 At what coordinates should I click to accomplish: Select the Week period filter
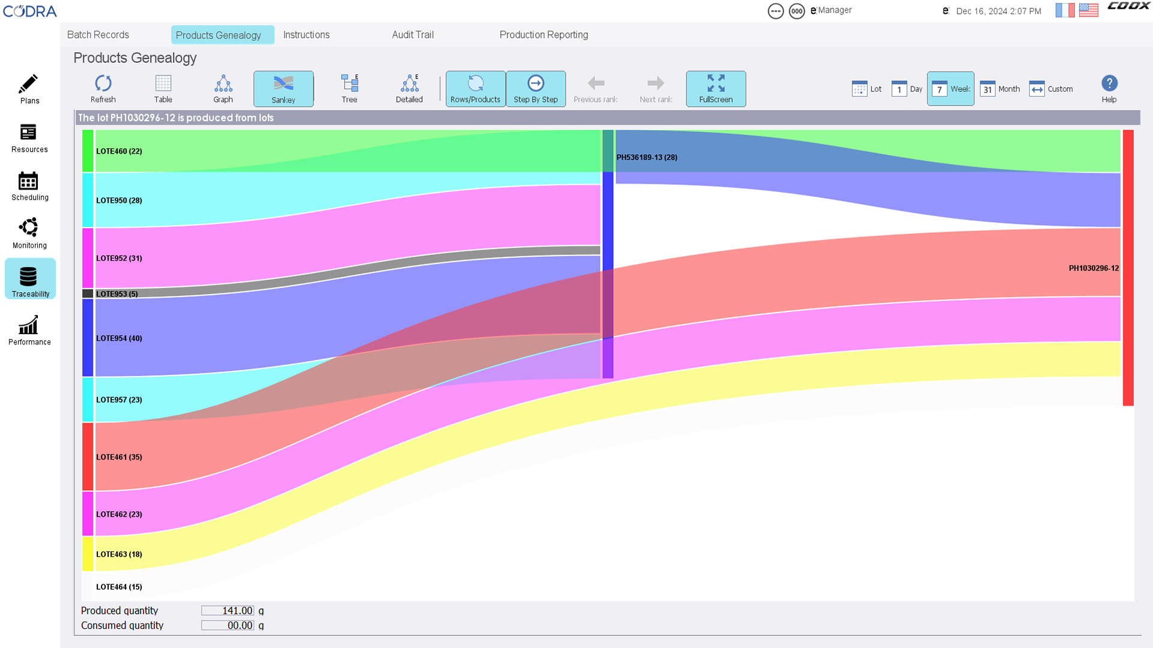click(951, 89)
